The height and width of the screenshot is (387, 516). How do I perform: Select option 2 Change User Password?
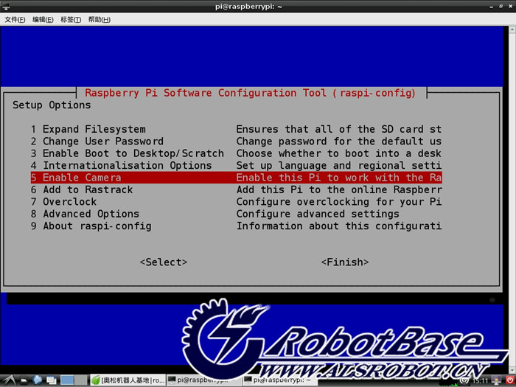tap(97, 142)
